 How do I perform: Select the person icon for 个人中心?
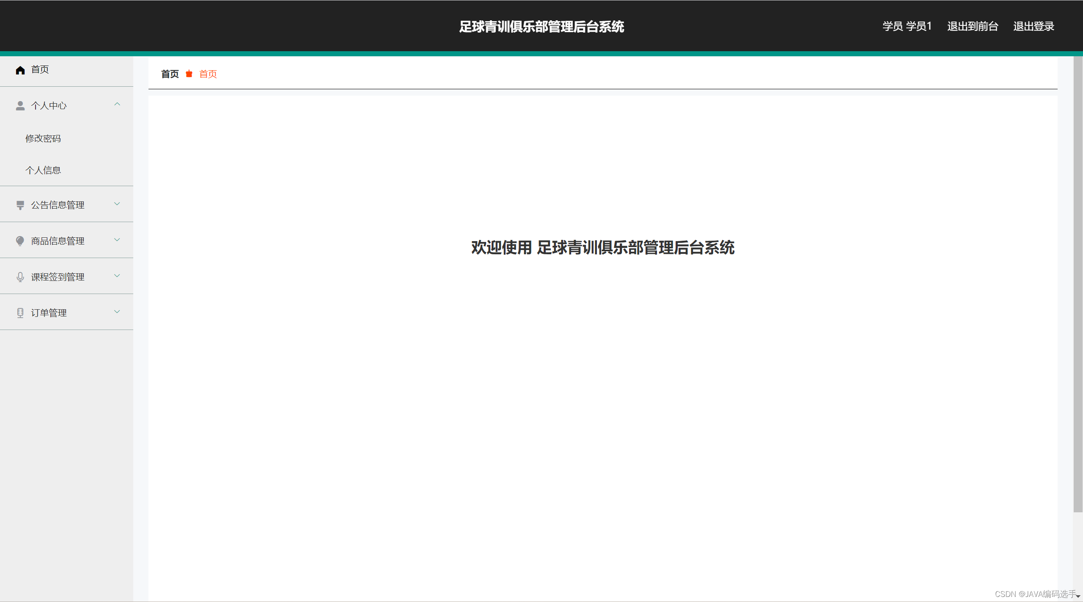pos(20,106)
